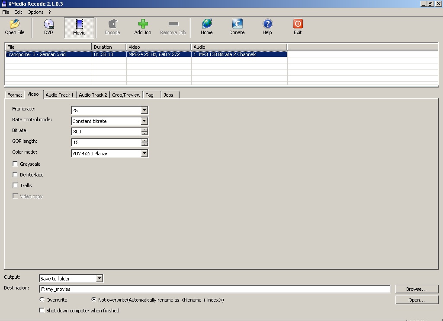The height and width of the screenshot is (321, 443).
Task: Click the 01:38:13 duration cell
Action: [109, 54]
